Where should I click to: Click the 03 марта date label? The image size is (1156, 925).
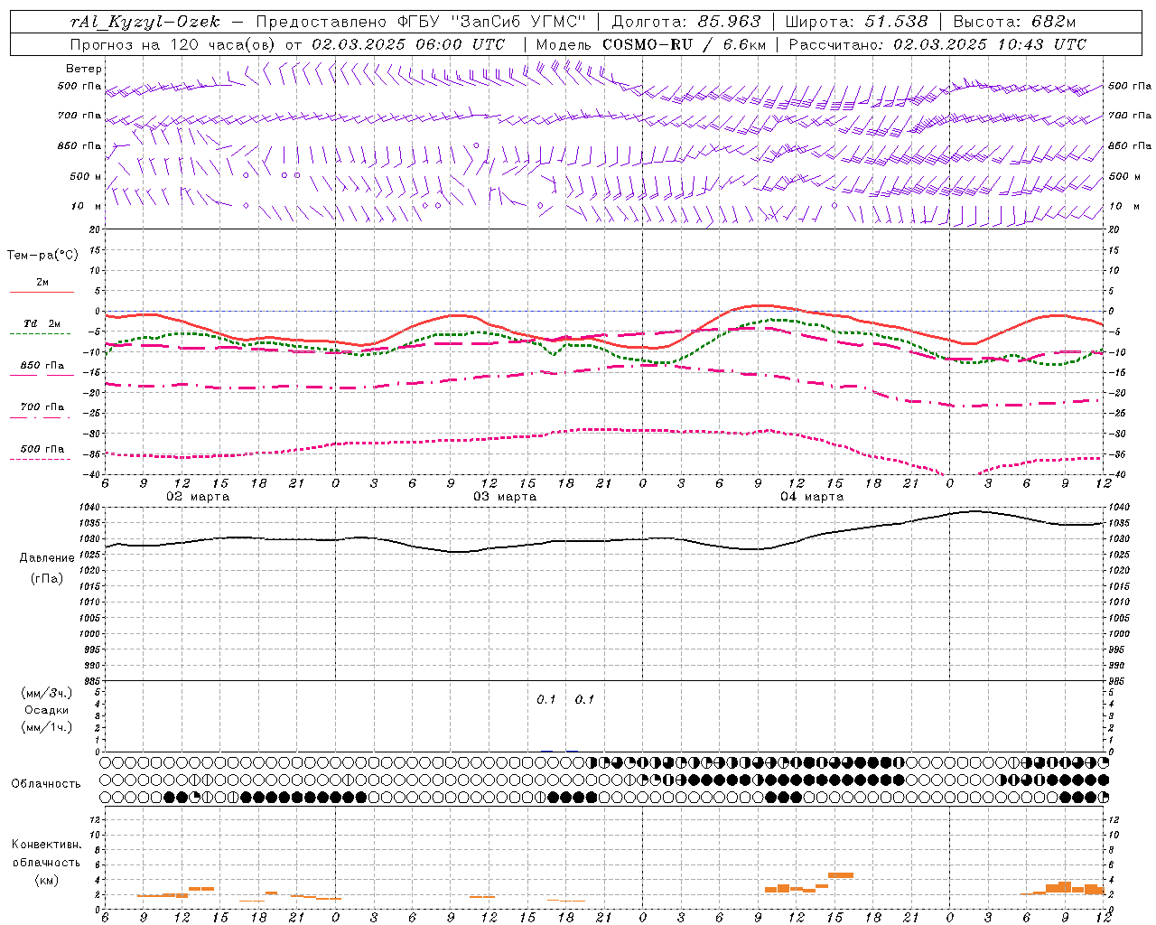click(x=505, y=496)
